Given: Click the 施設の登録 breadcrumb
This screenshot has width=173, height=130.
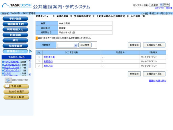Looking at the screenshot, I should coord(62,16).
